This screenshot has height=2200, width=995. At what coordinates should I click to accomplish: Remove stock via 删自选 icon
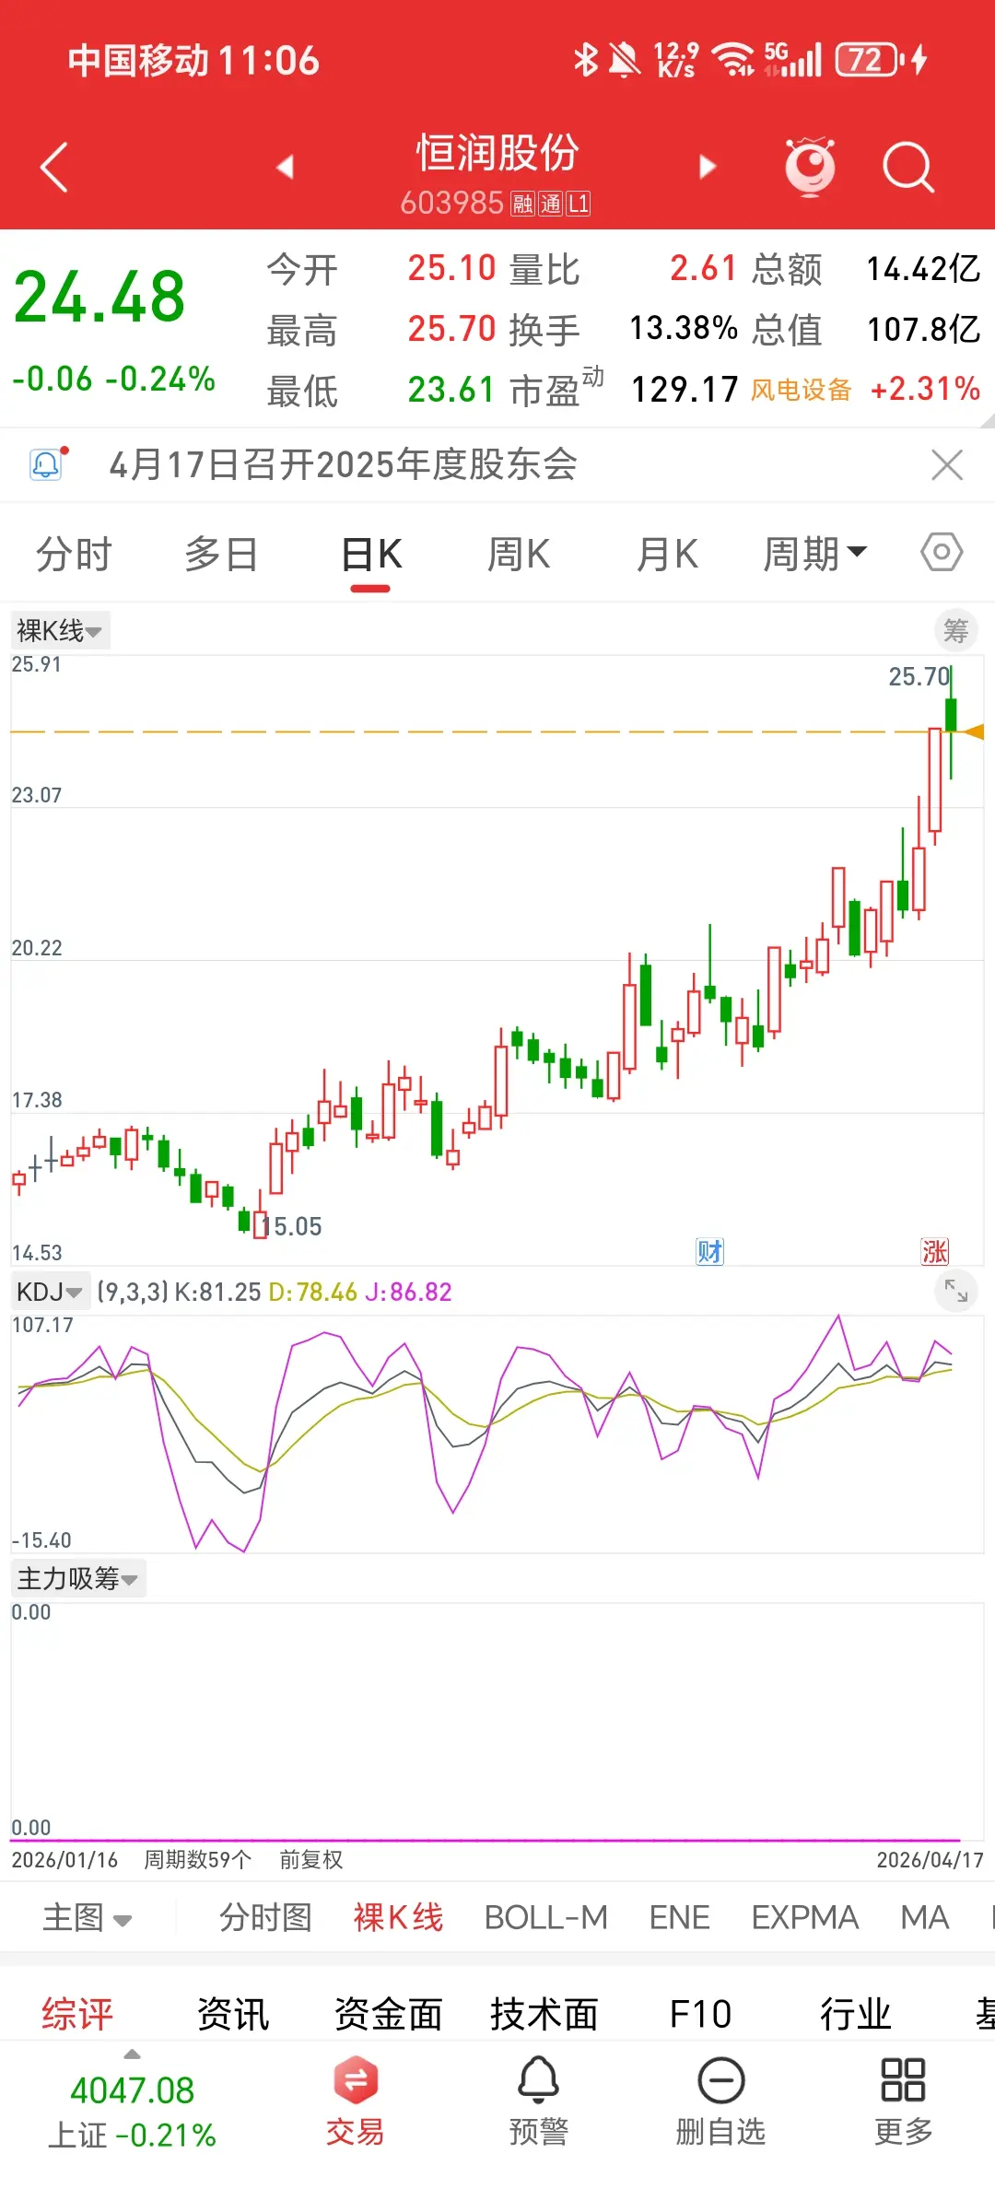click(720, 2101)
